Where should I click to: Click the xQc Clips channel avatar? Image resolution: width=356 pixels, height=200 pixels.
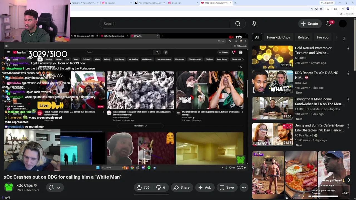[x=9, y=187]
